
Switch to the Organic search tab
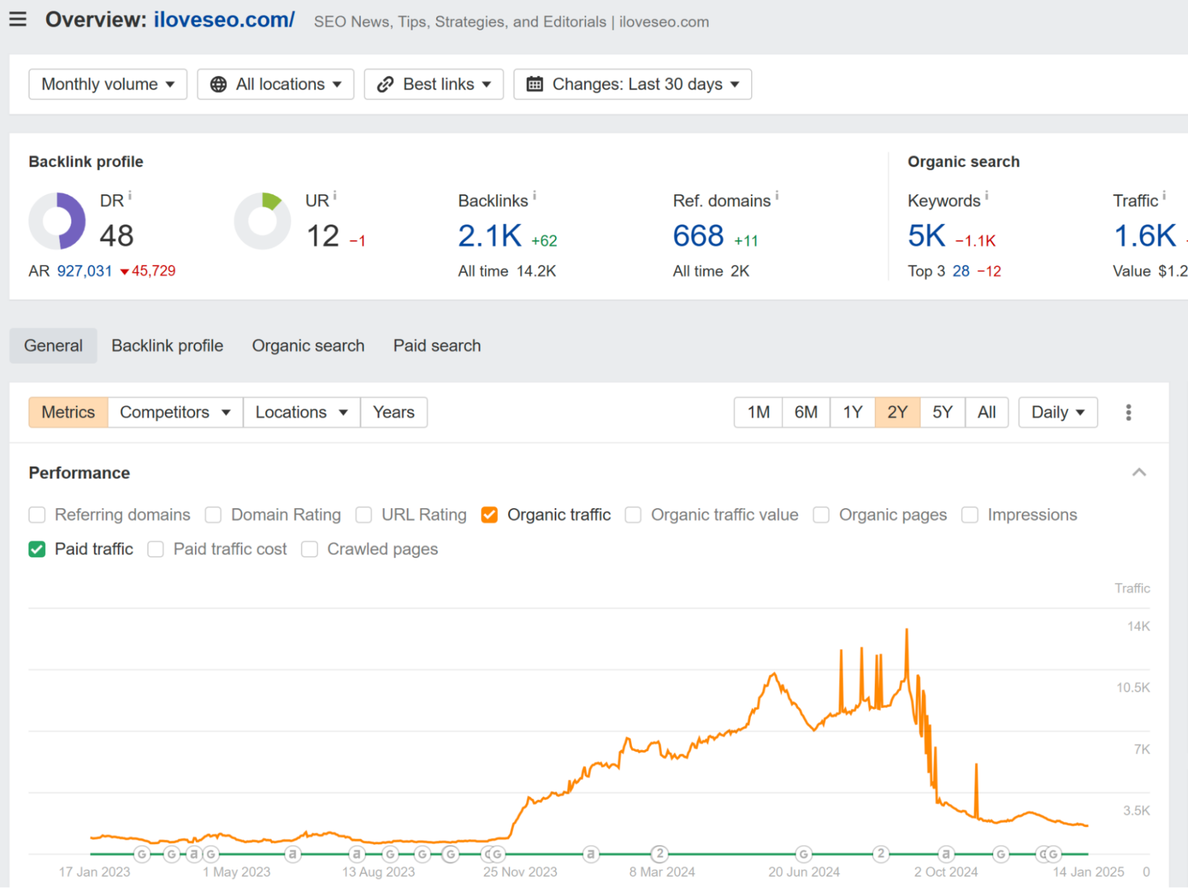click(x=308, y=346)
